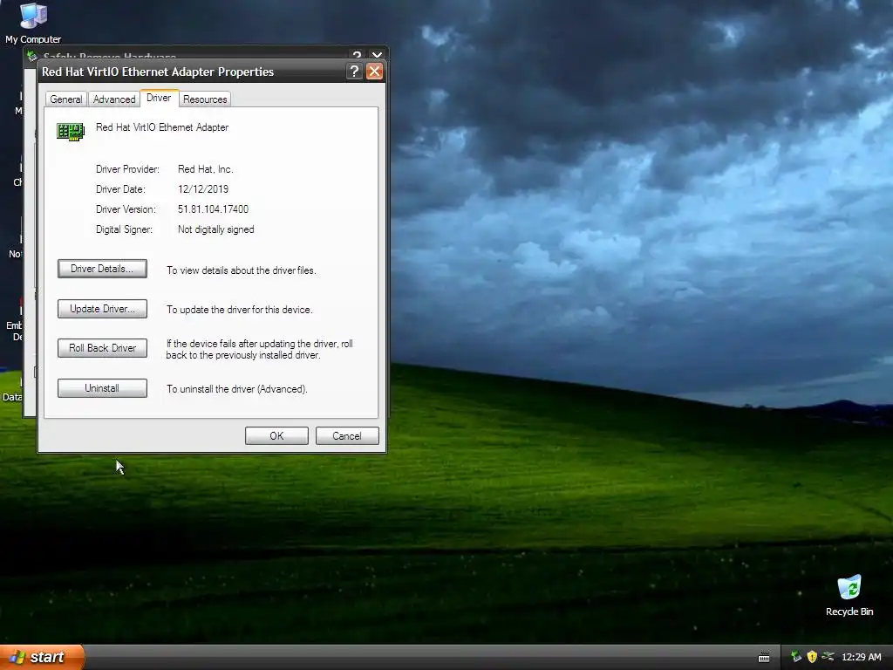This screenshot has width=893, height=670.
Task: Click the roll back driver description text
Action: 259,349
